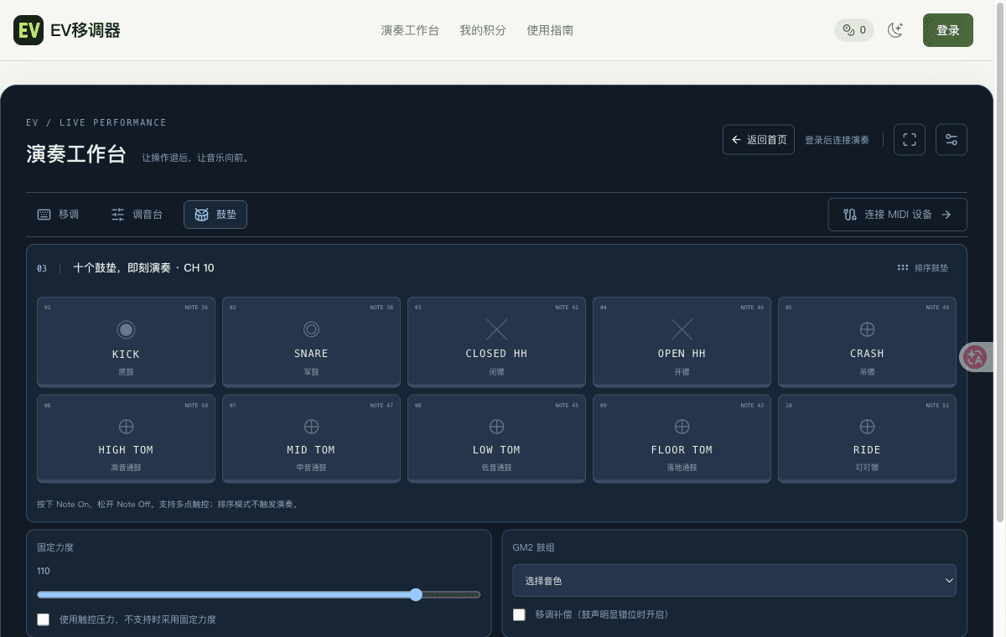This screenshot has height=637, width=1006.
Task: Click the keyboard icon beside 移调
Action: pyautogui.click(x=44, y=215)
